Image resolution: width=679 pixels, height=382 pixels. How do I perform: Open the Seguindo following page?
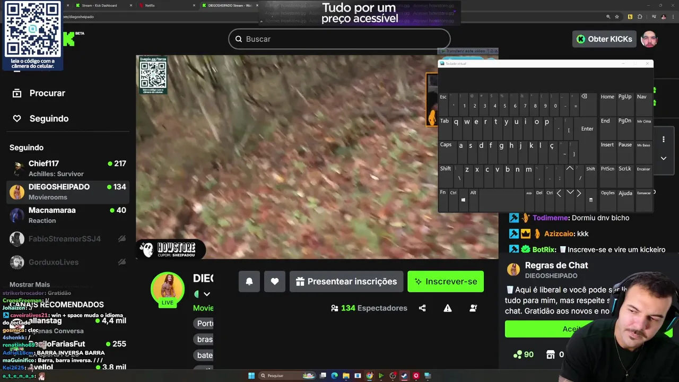[x=40, y=118]
